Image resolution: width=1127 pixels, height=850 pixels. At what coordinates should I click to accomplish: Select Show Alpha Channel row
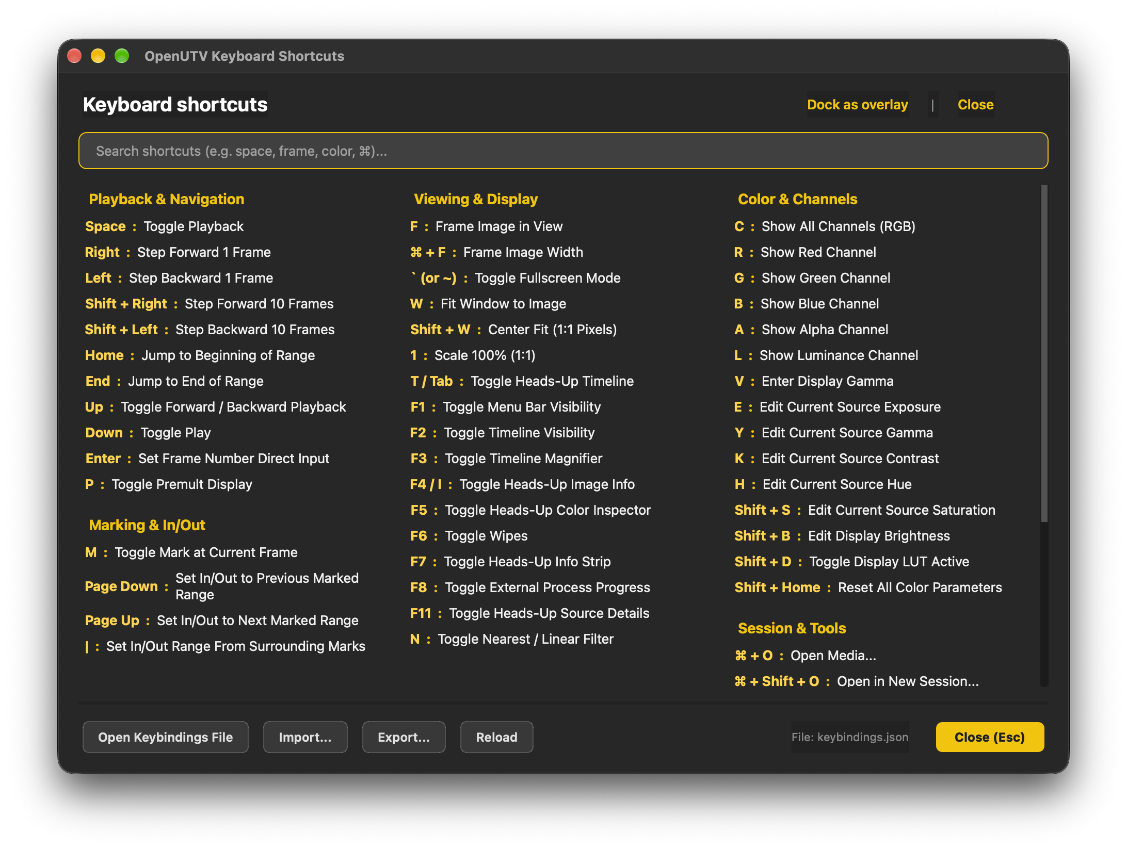pos(811,330)
